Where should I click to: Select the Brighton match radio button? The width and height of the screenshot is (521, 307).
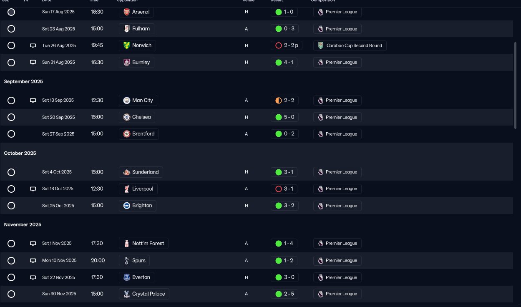(11, 206)
